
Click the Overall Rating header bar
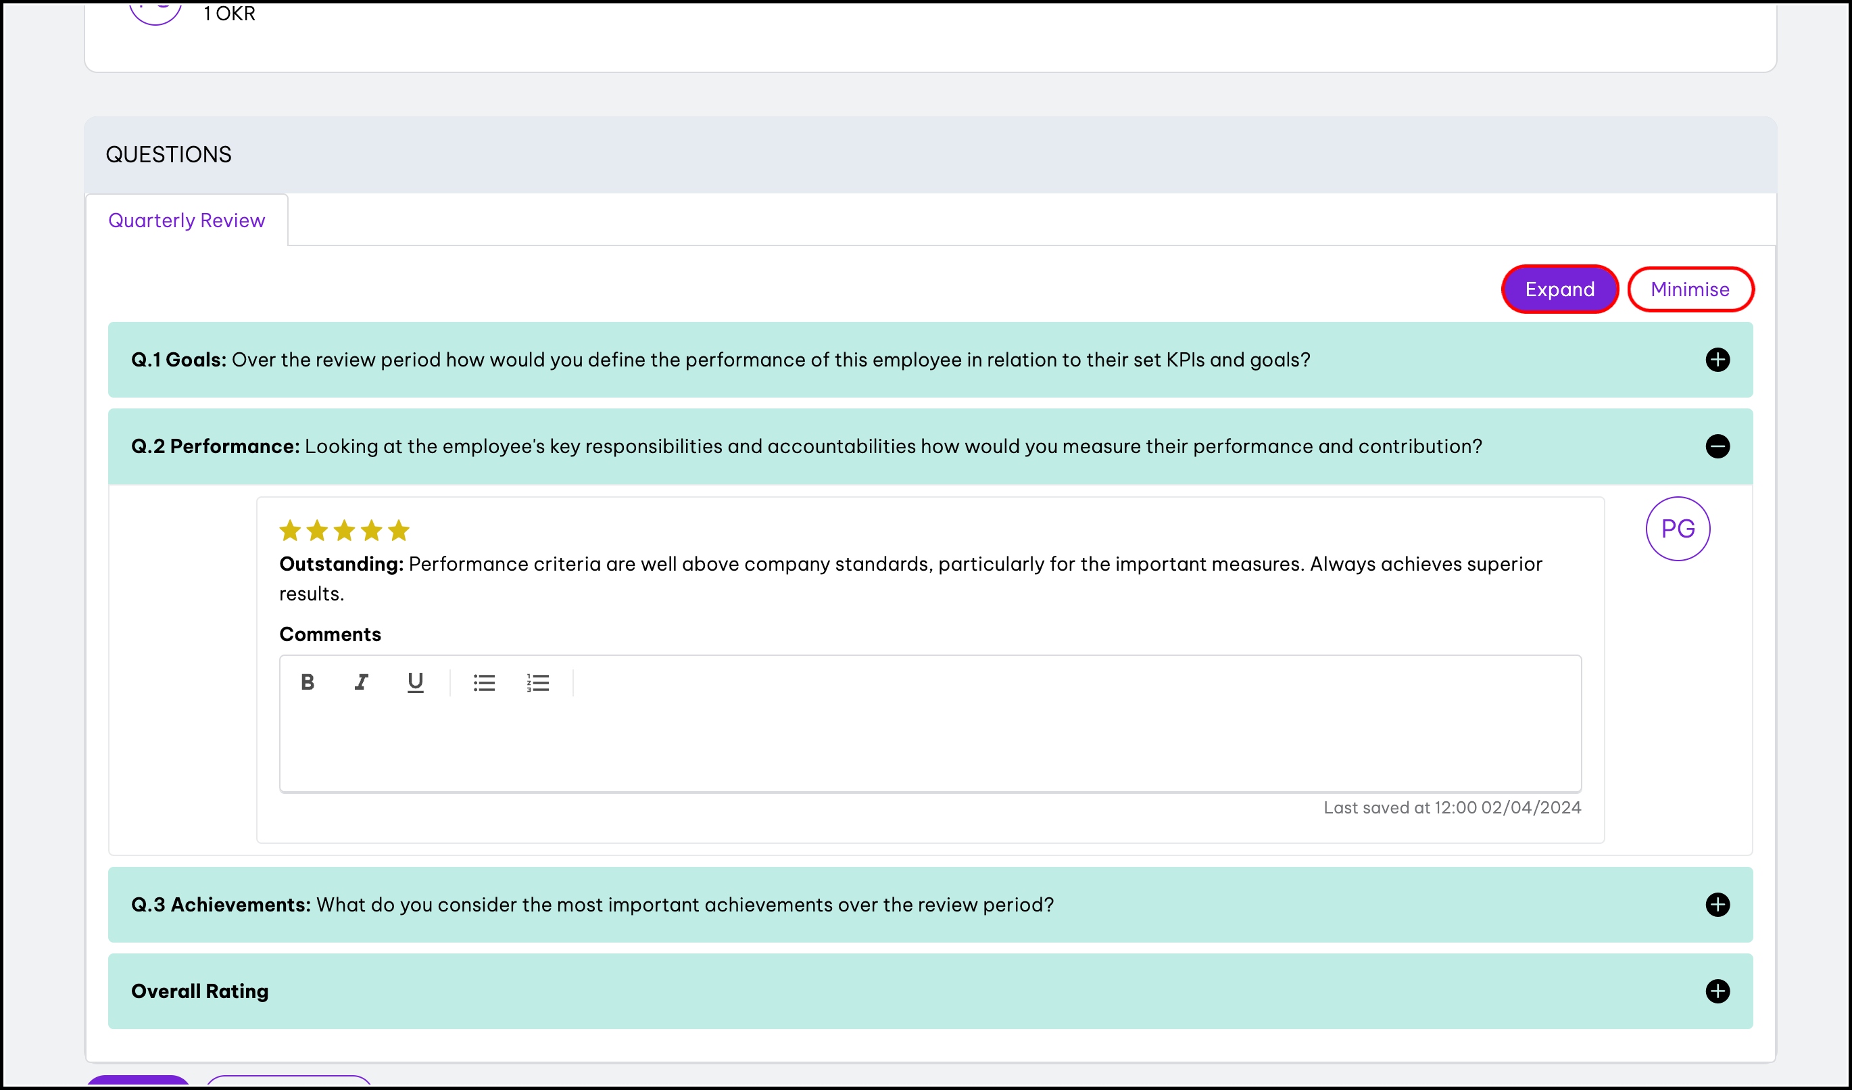882,991
